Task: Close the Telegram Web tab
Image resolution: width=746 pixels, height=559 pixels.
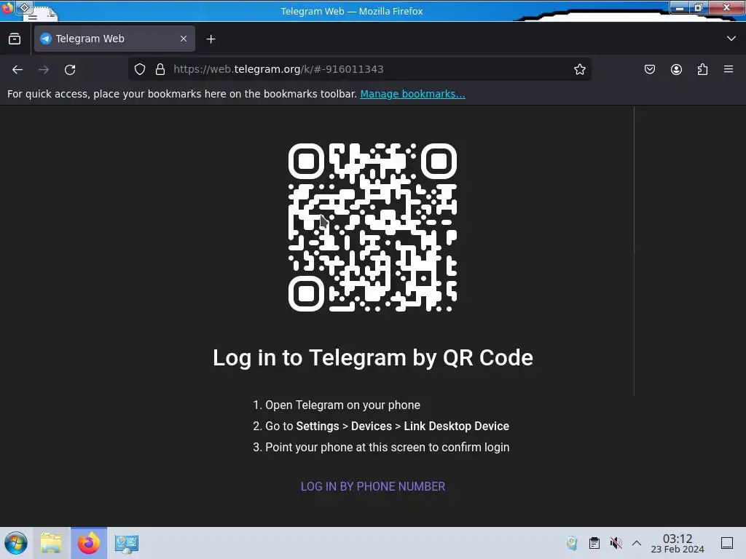Action: (184, 39)
